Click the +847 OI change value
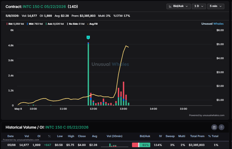The height and width of the screenshot is (149, 232). click(x=48, y=145)
